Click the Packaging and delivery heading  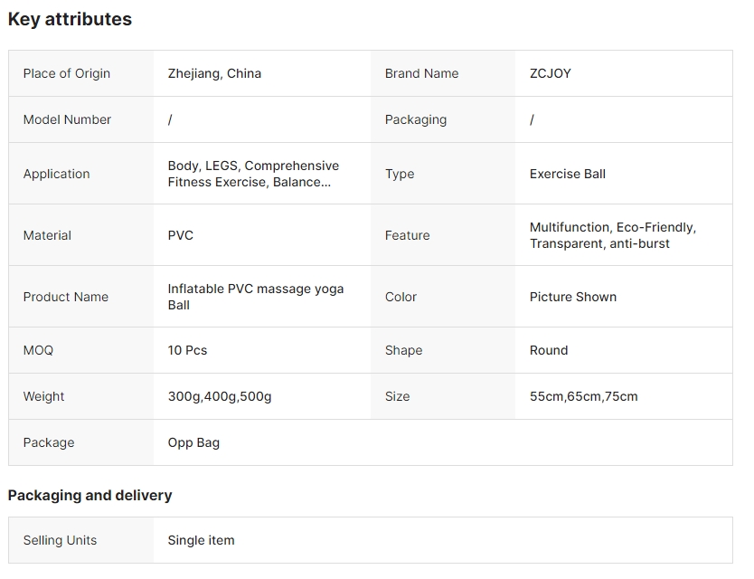pyautogui.click(x=90, y=495)
